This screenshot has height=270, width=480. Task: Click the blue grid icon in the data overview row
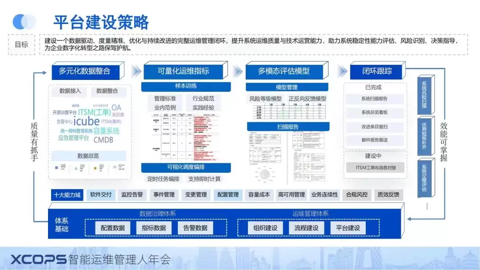pos(56,167)
